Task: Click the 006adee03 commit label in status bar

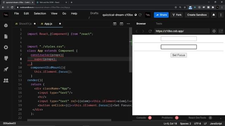Action: click(9, 124)
